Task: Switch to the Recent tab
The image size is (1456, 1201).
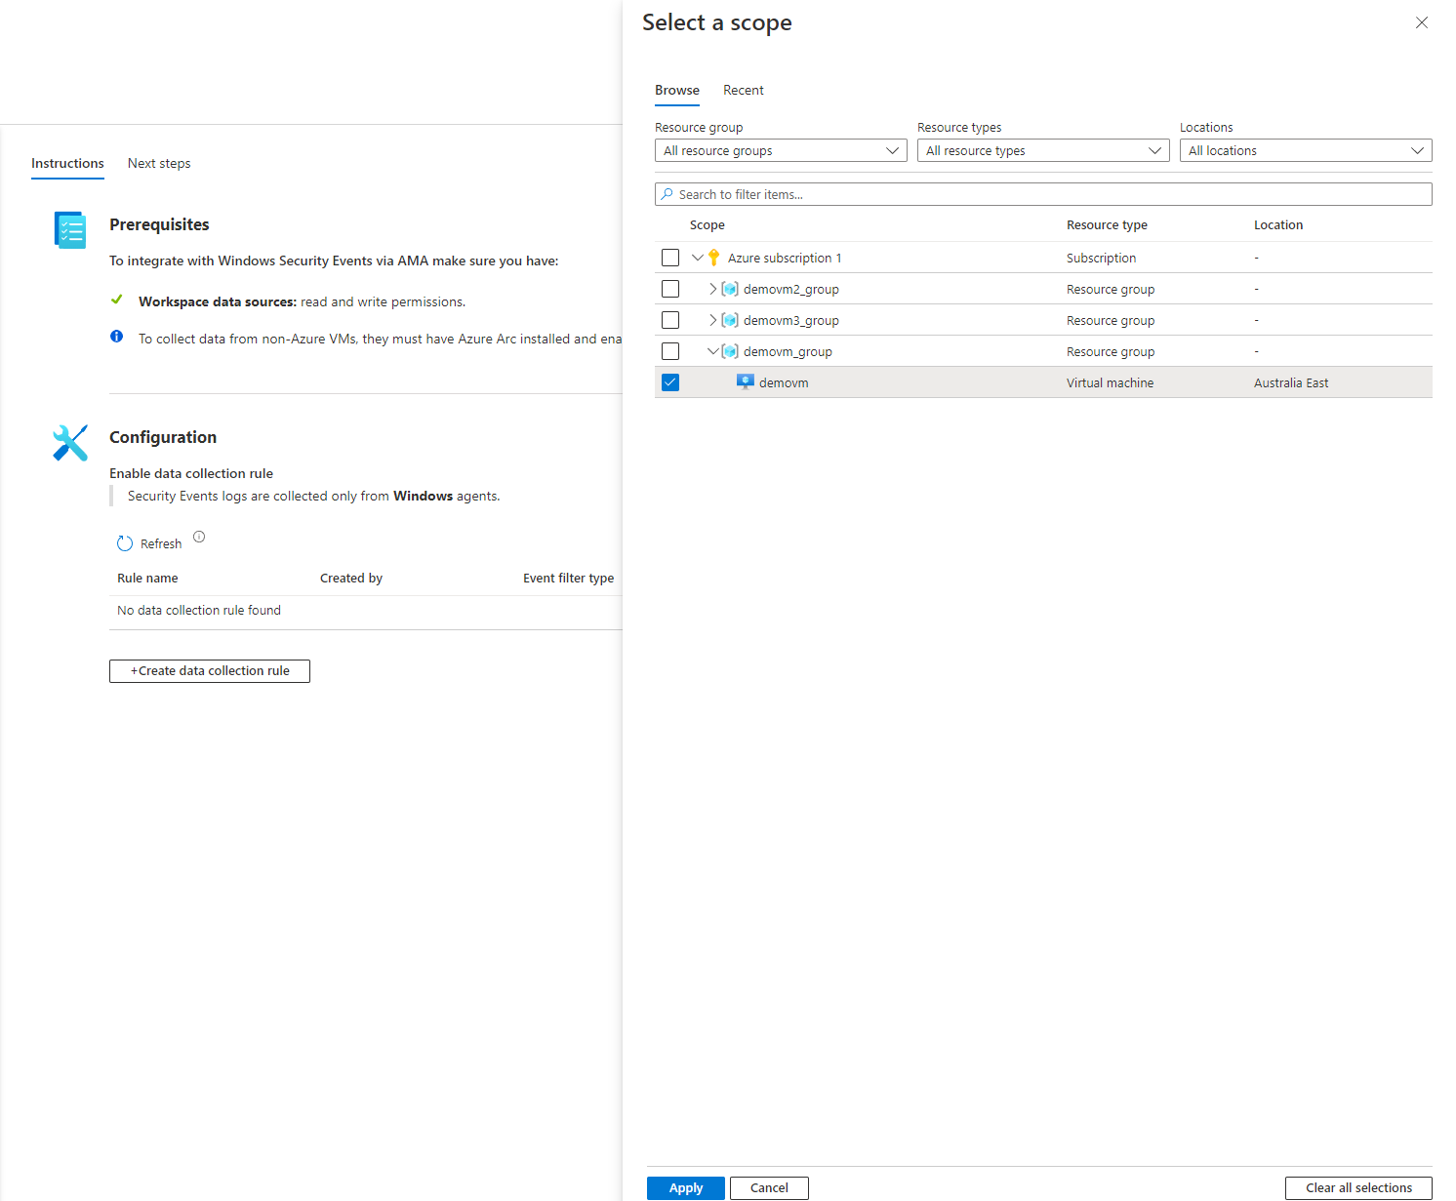Action: coord(744,90)
